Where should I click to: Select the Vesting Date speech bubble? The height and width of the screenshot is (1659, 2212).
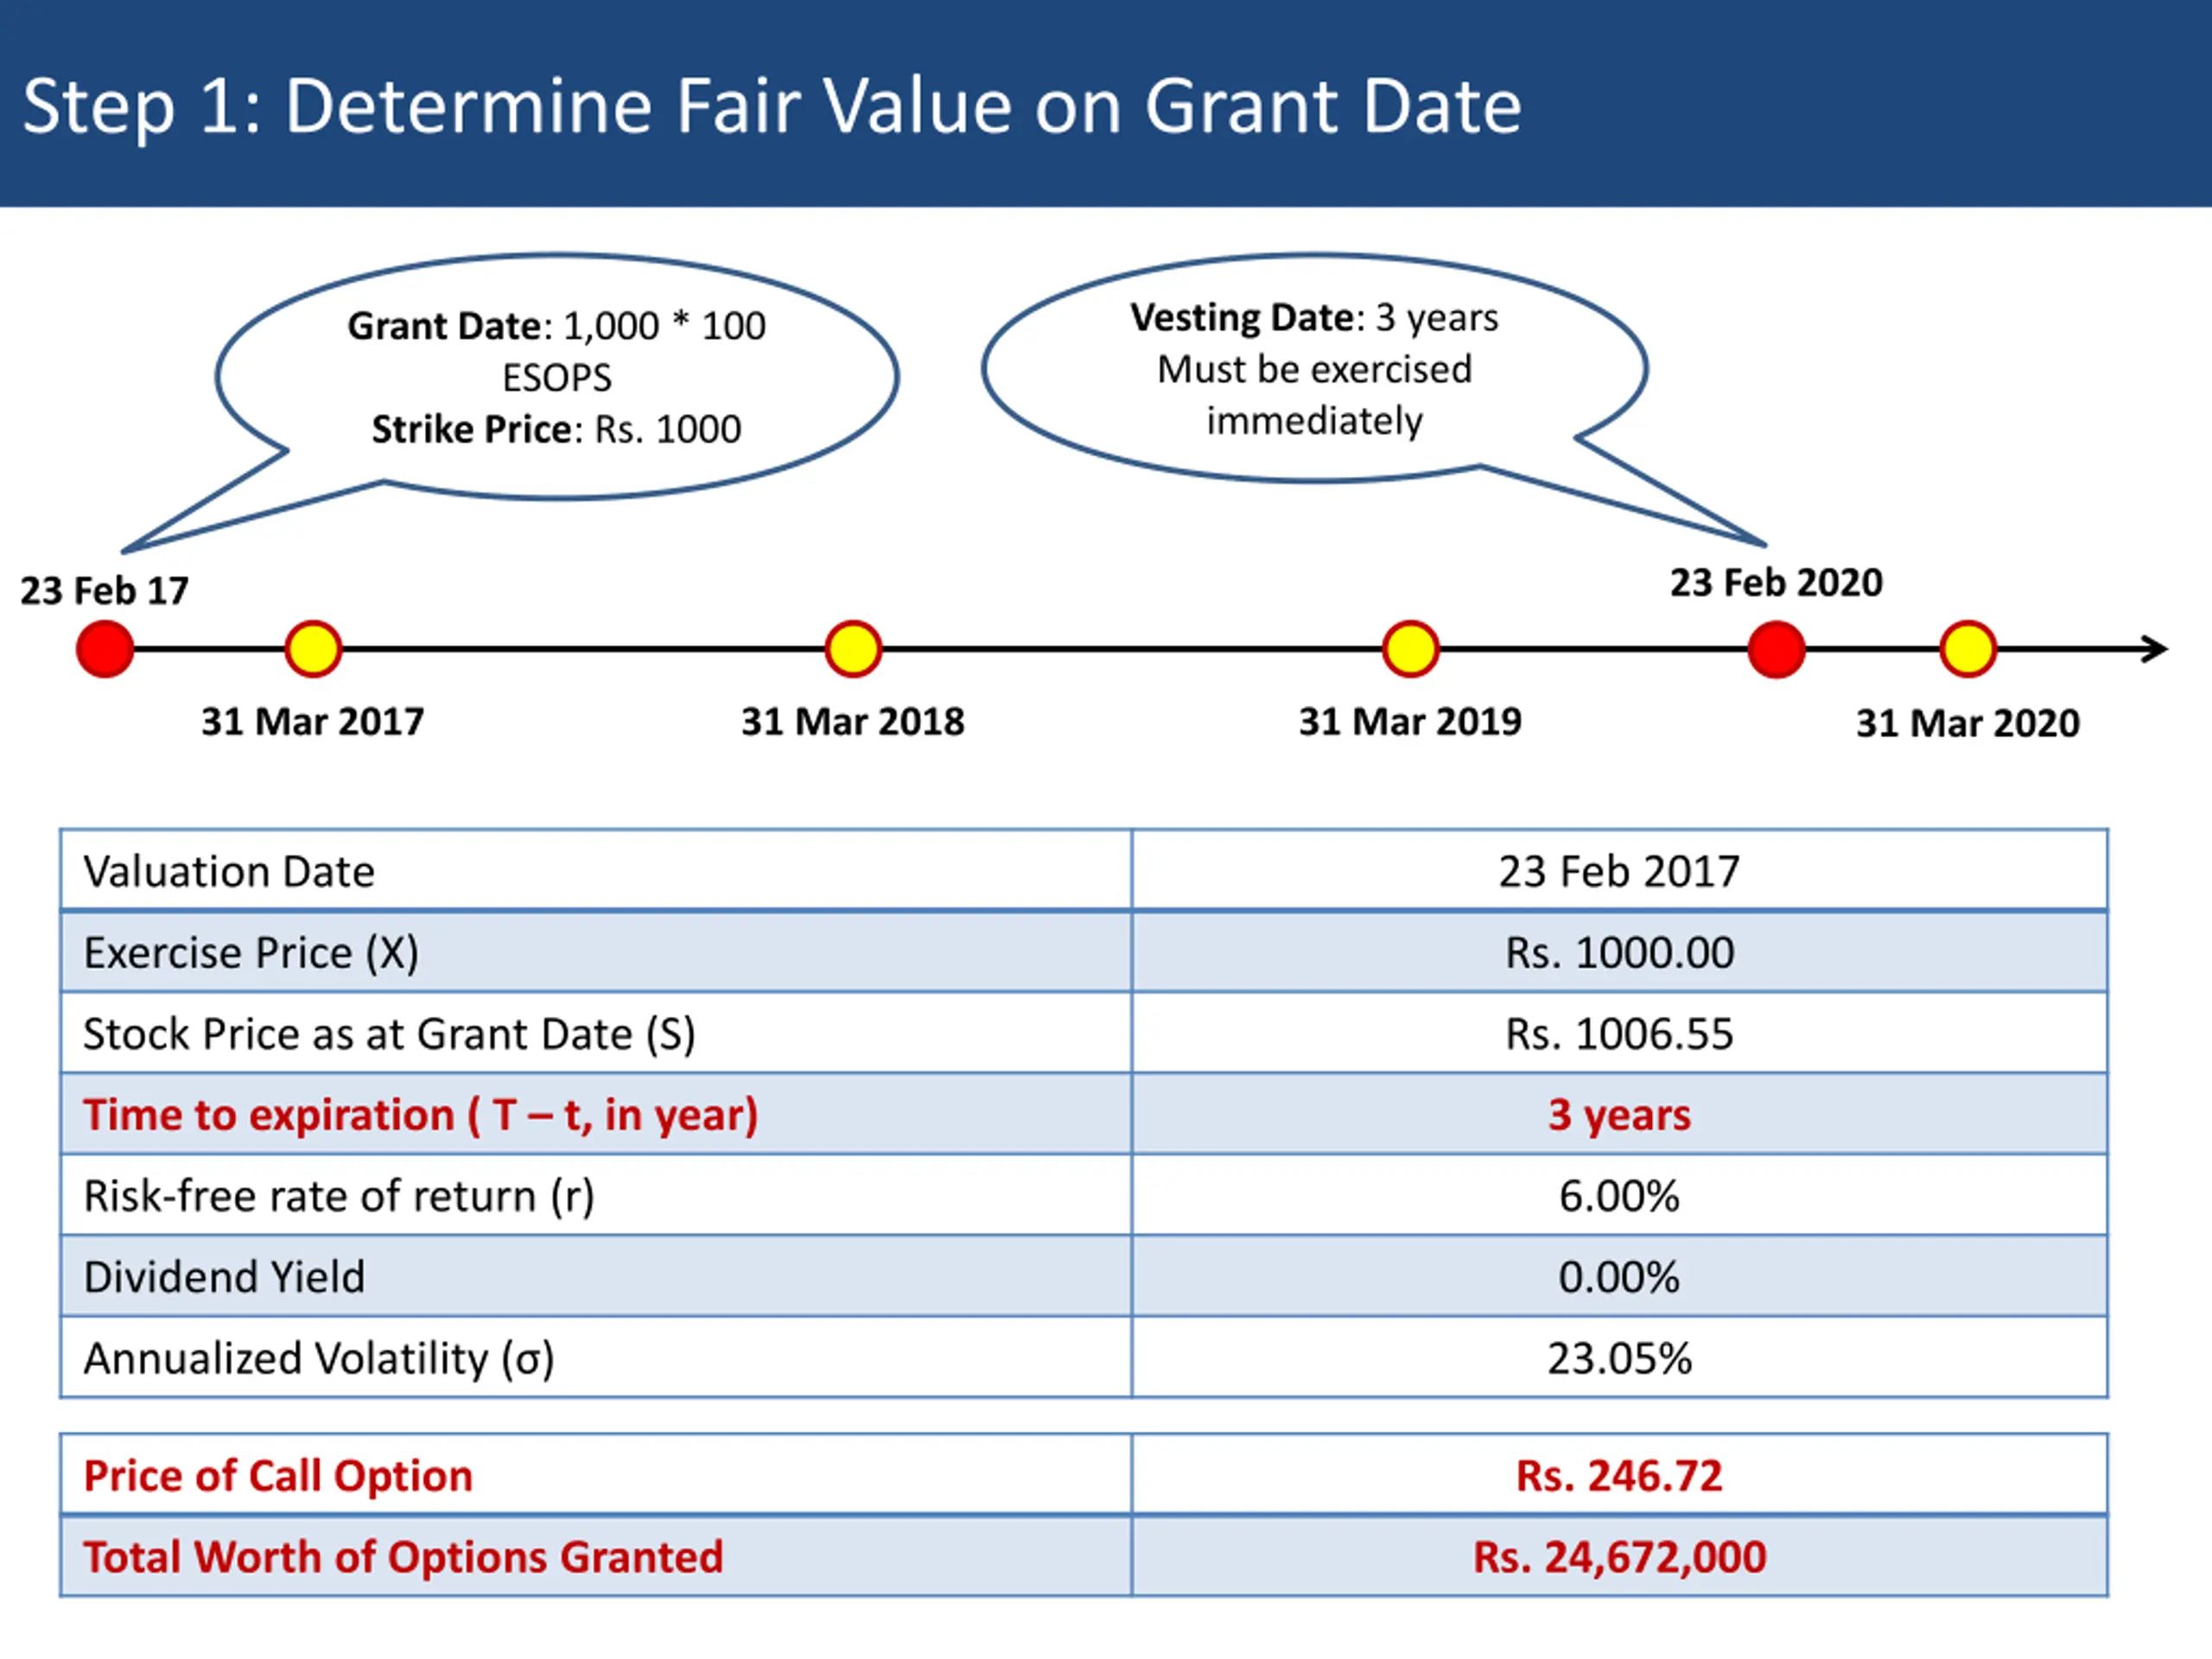[1314, 369]
